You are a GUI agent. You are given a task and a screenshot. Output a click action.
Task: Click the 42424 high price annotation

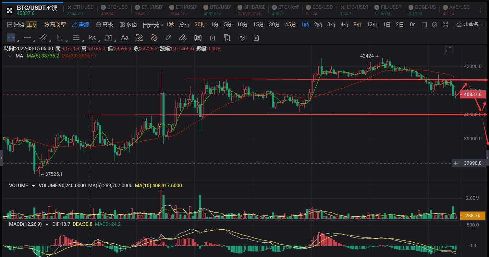(x=370, y=56)
